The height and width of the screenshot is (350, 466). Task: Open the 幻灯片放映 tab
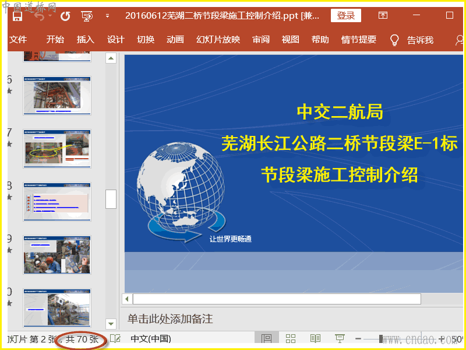(x=218, y=39)
